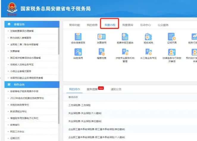This screenshot has height=141, width=197.
Task: Open 非居民扣缴企业所得税报告套餐 link
Action: pos(26,78)
